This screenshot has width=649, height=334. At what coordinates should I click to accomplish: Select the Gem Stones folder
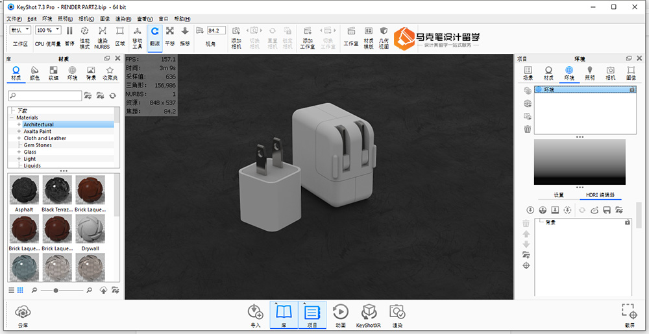(38, 145)
